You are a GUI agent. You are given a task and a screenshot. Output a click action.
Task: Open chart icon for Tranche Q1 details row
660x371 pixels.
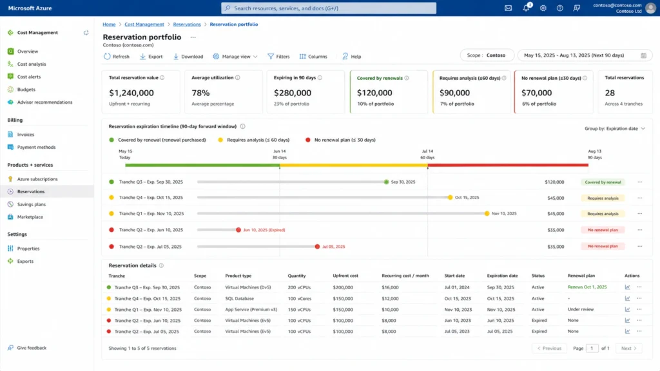click(628, 309)
